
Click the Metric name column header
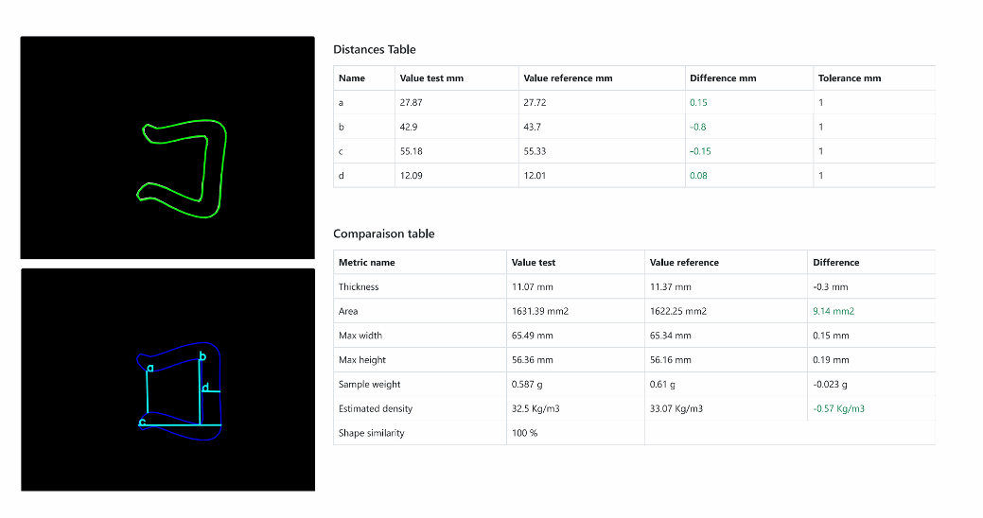[x=367, y=263]
